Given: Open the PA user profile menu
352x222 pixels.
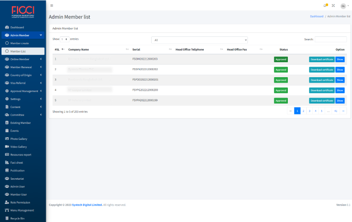Looking at the screenshot, I should (344, 6).
